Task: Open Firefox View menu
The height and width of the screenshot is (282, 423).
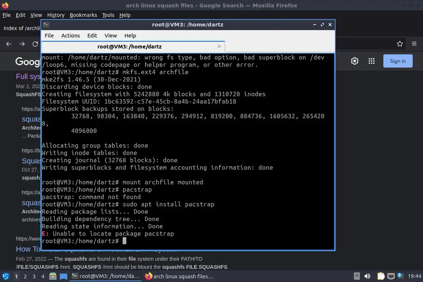Action: [36, 15]
